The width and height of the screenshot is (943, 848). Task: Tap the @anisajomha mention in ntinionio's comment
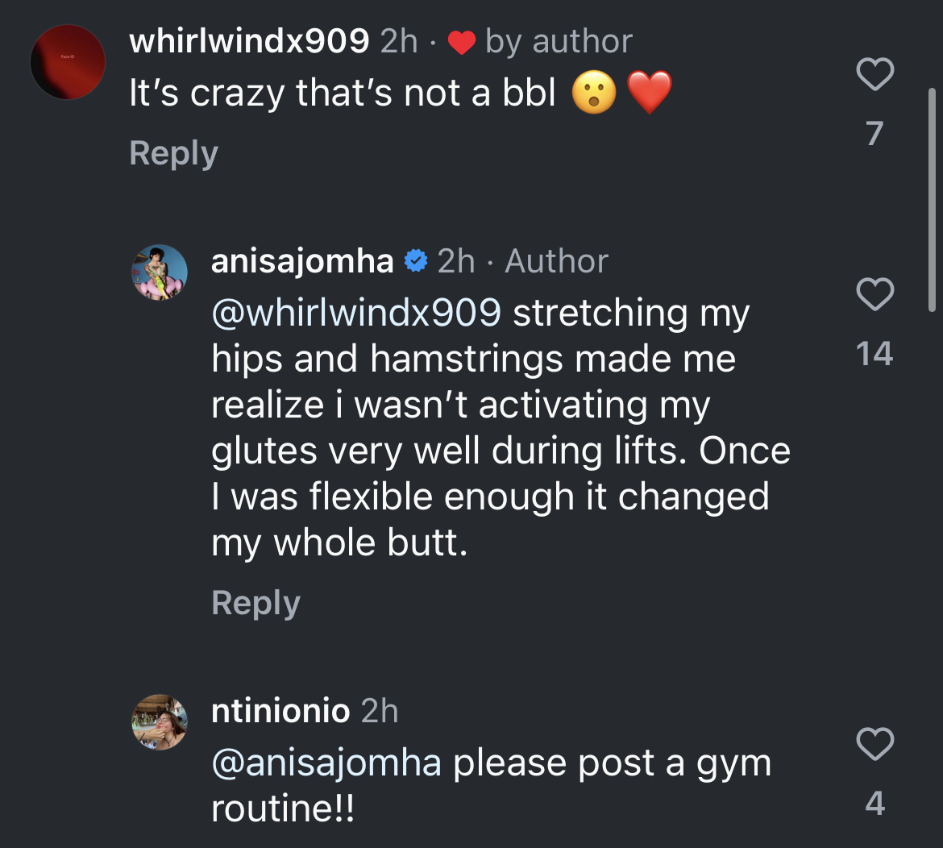pos(326,763)
